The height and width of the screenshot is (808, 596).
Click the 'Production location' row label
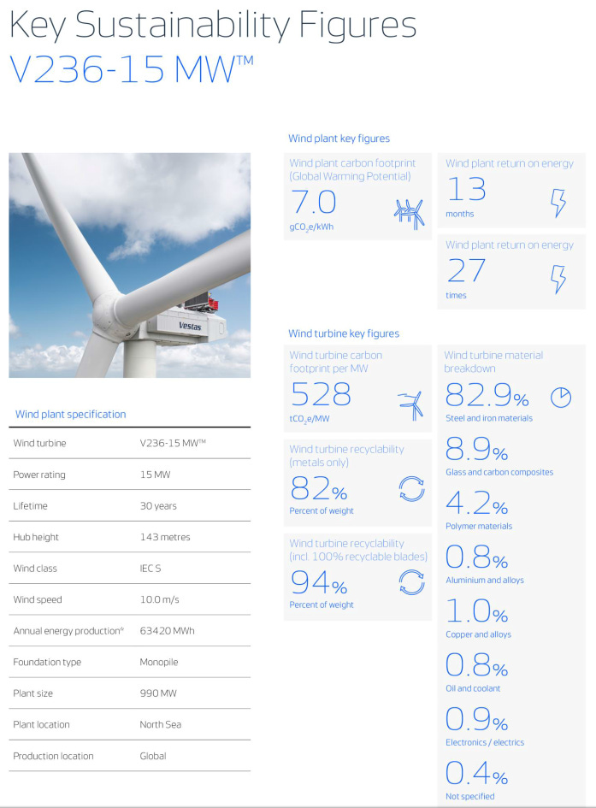[54, 756]
